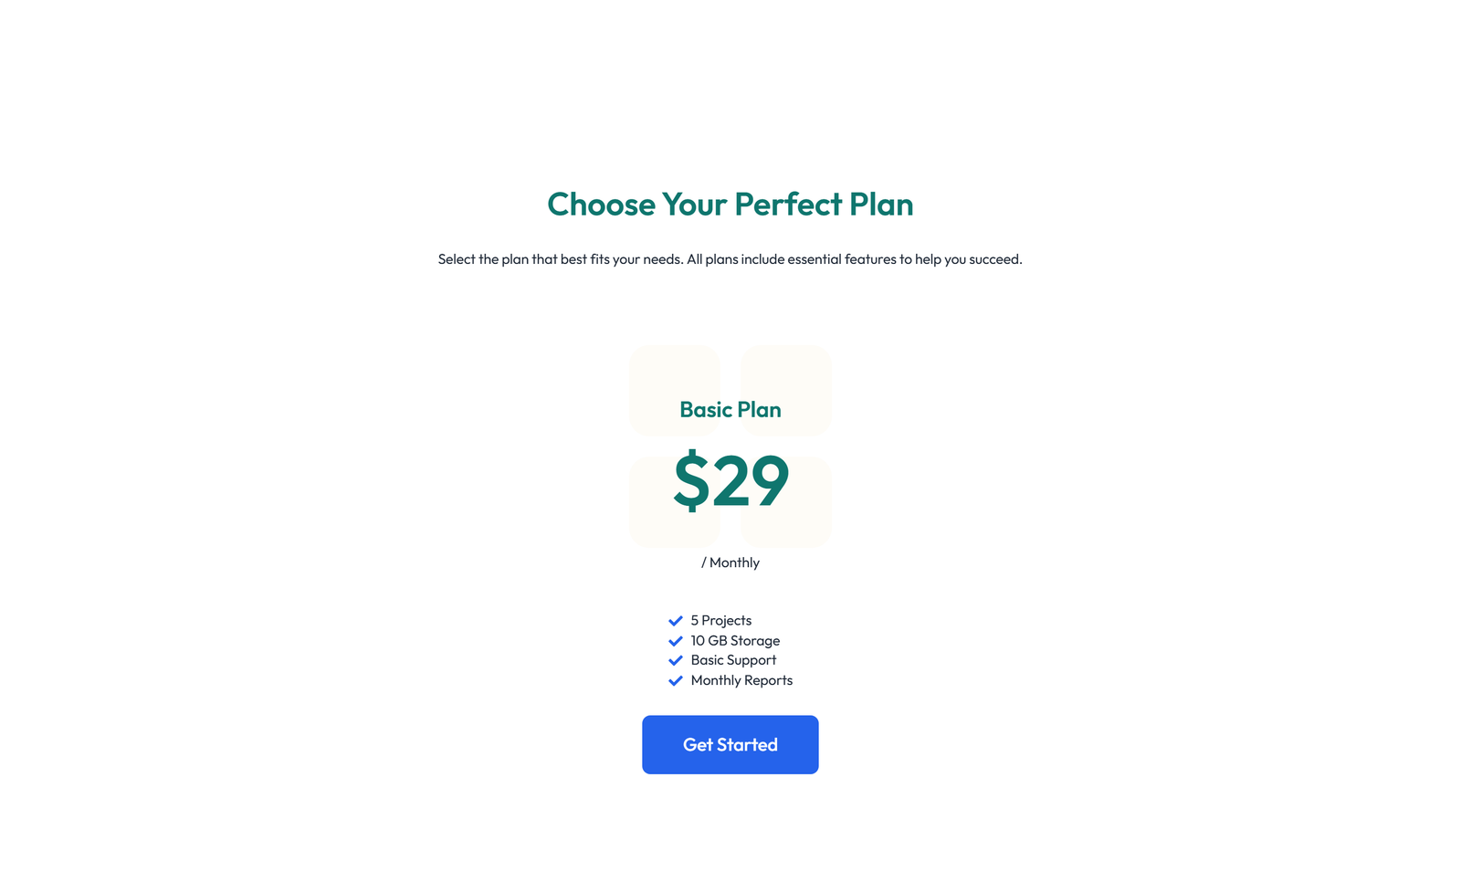Click the Choose Your Perfect Plan heading
The image size is (1461, 893).
point(730,205)
